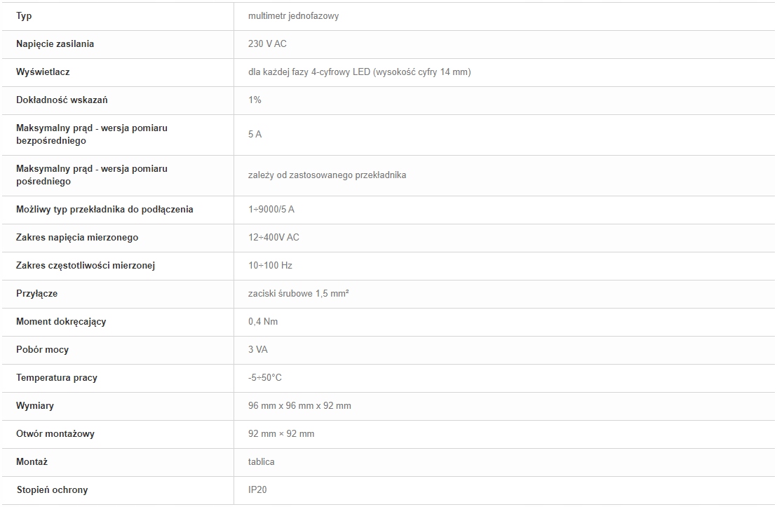
Task: Click the 'Napięcie zasilania' label
Action: click(55, 43)
